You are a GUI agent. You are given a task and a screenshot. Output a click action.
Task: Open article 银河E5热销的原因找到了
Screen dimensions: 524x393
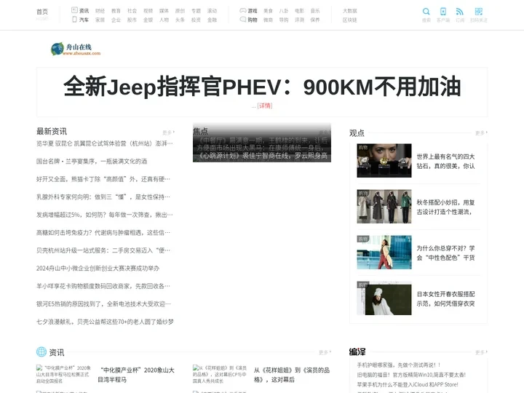[103, 303]
